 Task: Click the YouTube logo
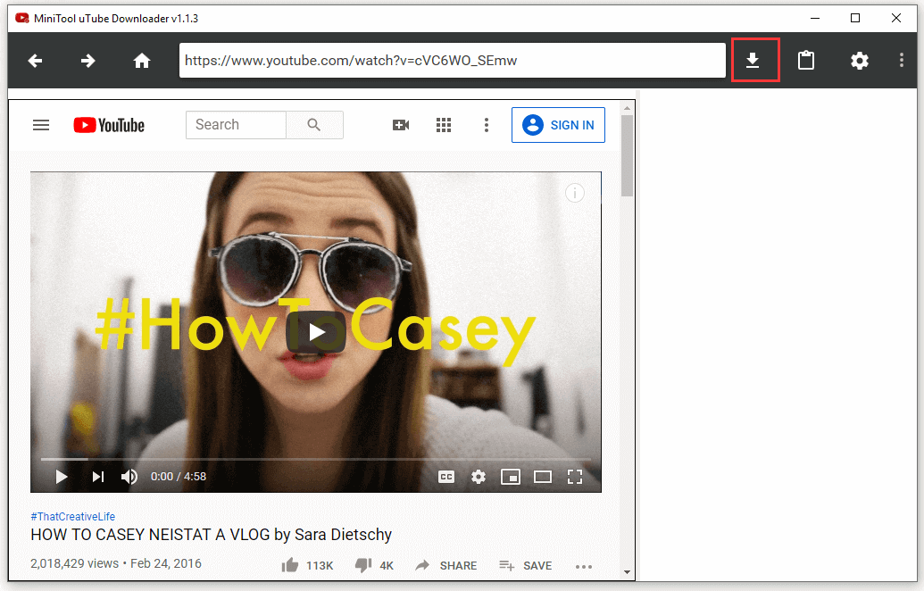click(109, 125)
